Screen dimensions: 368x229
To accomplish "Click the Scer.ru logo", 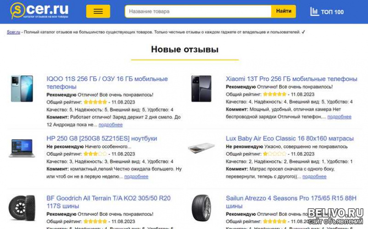I will click(x=40, y=10).
